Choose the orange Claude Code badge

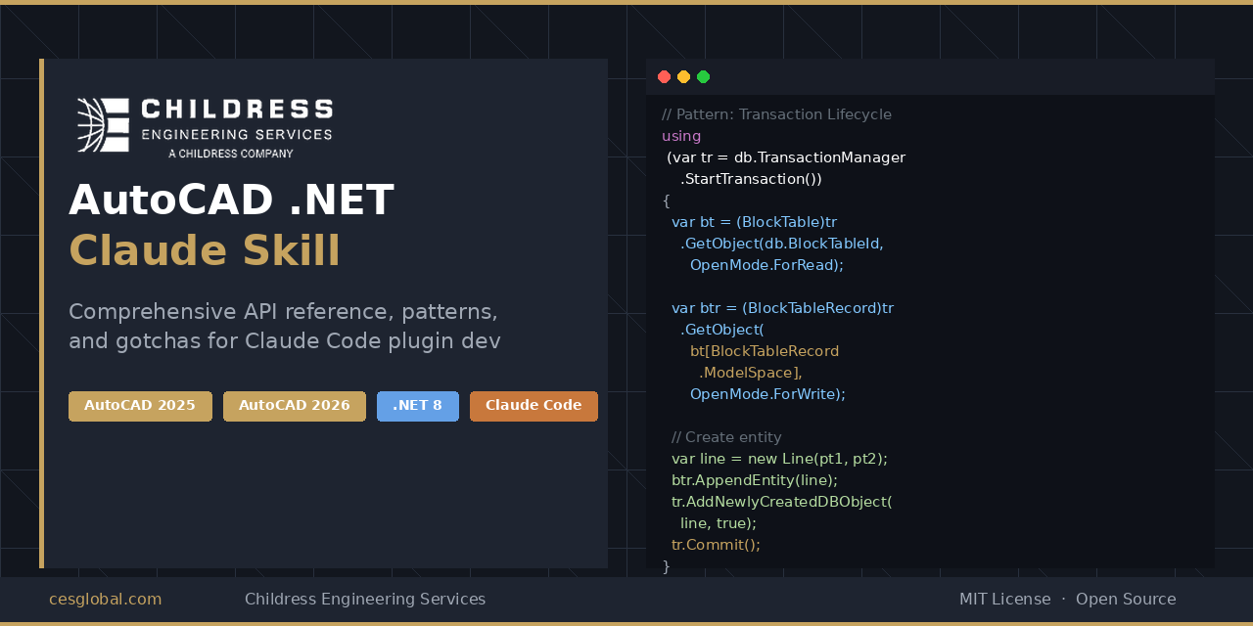click(x=534, y=406)
